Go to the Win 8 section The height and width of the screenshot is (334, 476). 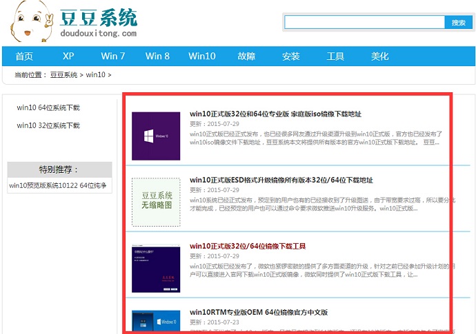[157, 56]
